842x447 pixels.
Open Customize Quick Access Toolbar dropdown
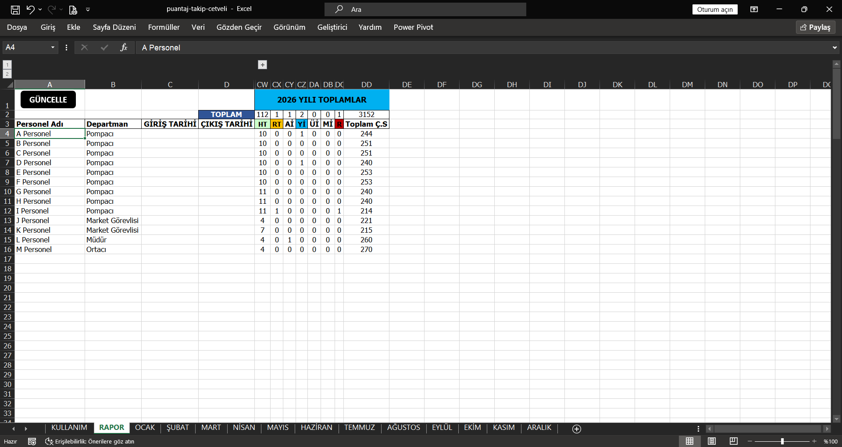(88, 9)
